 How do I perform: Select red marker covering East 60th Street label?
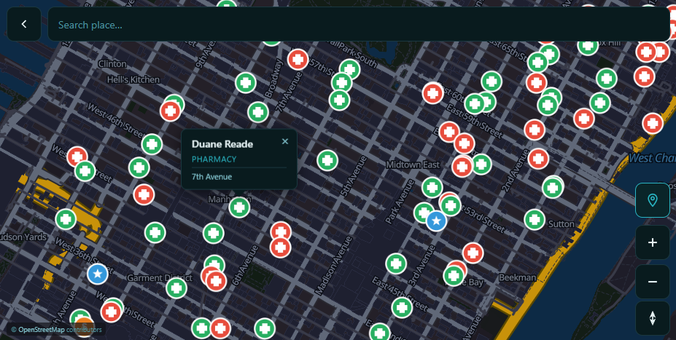click(x=433, y=93)
